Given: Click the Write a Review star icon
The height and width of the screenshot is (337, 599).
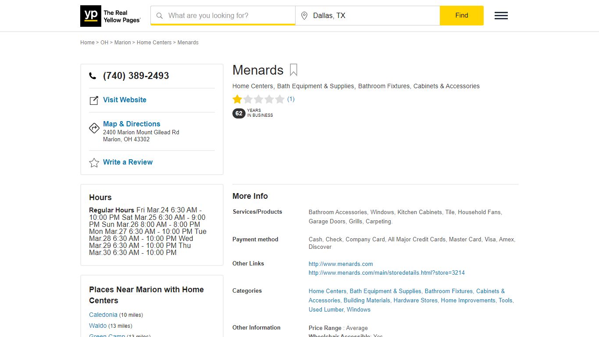Looking at the screenshot, I should coord(94,163).
